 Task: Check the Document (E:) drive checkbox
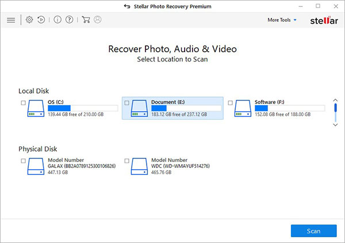126,103
